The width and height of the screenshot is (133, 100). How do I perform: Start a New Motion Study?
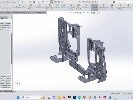[71, 7]
